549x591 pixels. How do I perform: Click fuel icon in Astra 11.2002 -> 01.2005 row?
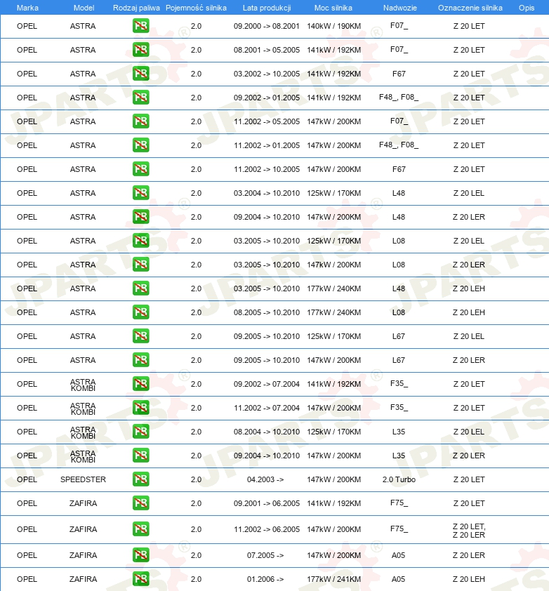[x=140, y=145]
